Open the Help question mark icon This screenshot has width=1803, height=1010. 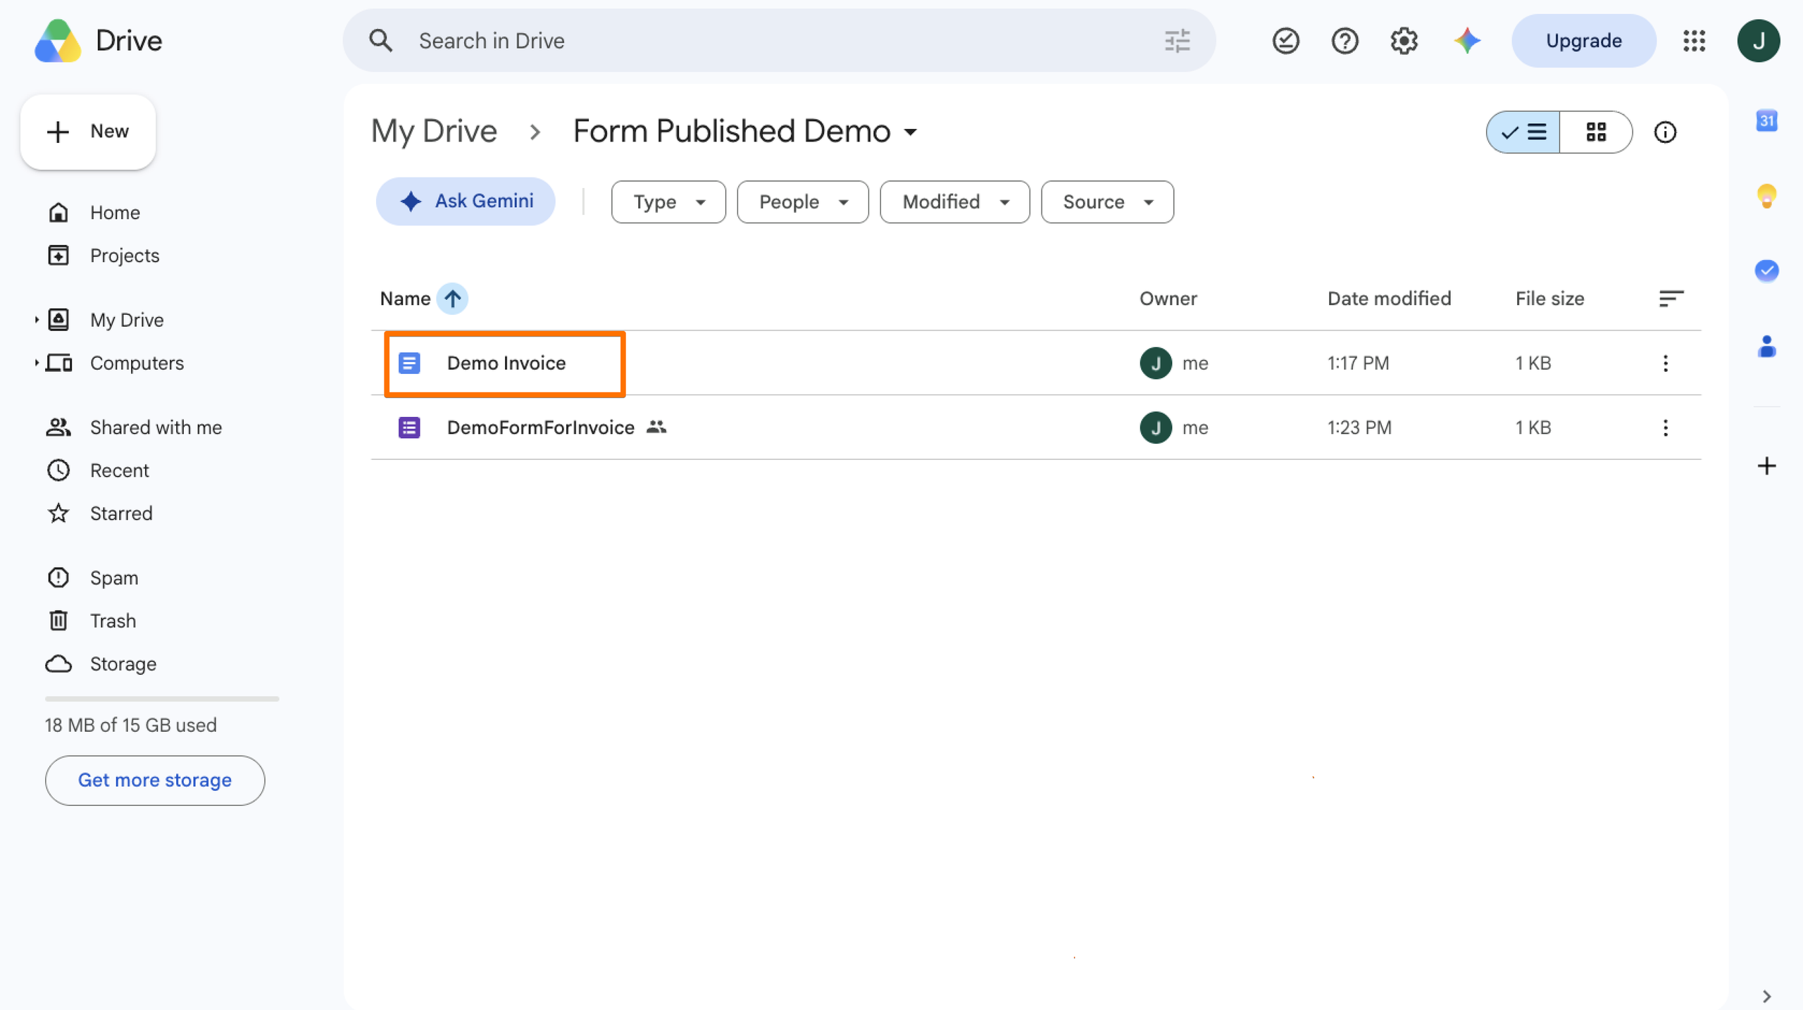pyautogui.click(x=1345, y=41)
